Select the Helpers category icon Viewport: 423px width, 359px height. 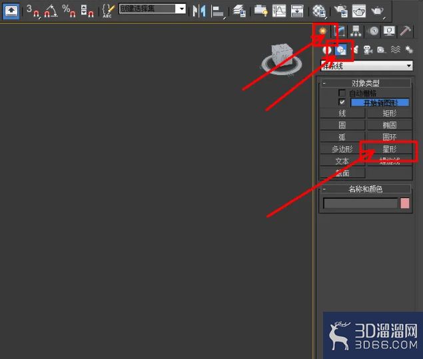tap(382, 50)
